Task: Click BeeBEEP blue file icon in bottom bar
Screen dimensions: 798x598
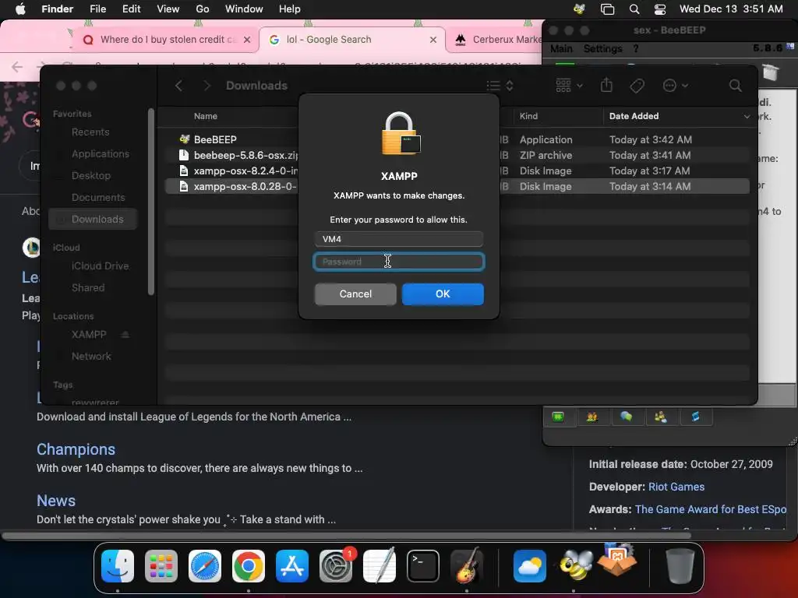Action: (x=695, y=417)
